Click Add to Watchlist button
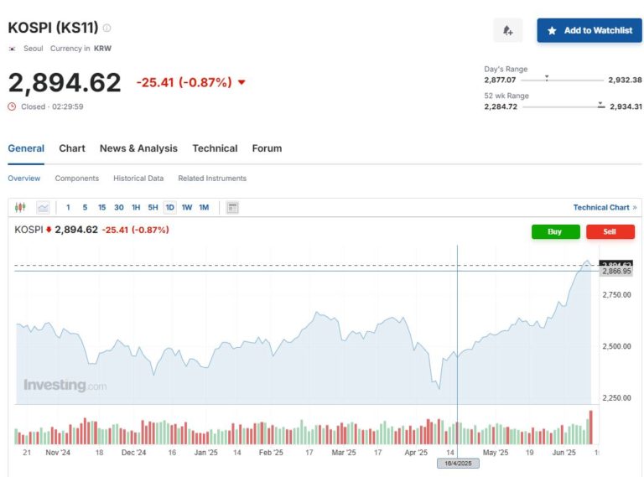Image resolution: width=644 pixels, height=477 pixels. point(589,30)
